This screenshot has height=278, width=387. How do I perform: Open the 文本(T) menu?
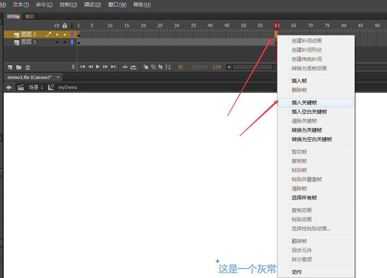(21, 5)
